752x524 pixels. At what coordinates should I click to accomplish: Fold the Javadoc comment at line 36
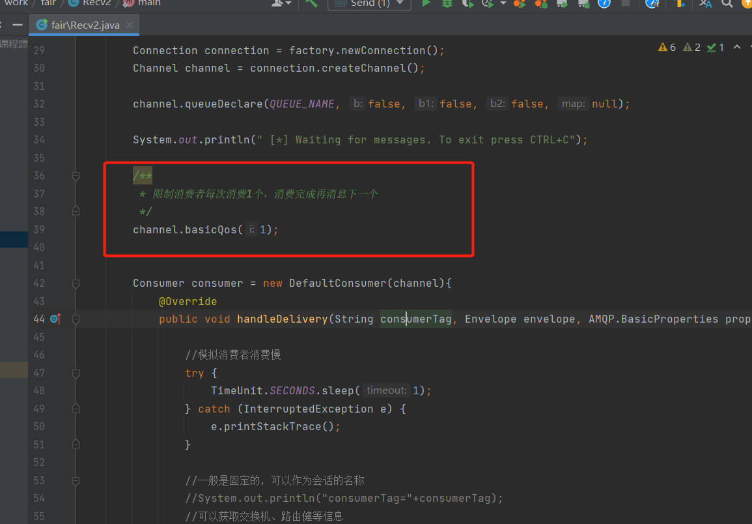pos(76,176)
